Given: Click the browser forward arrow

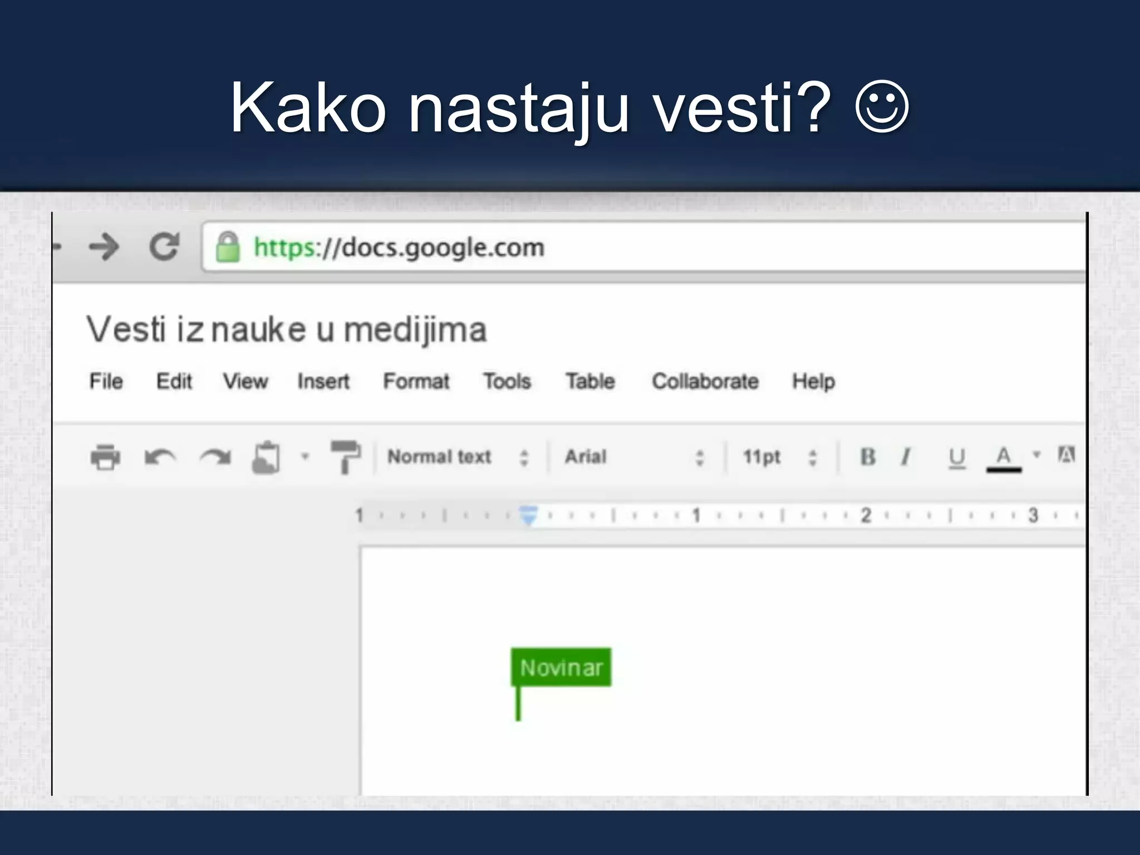Looking at the screenshot, I should [104, 247].
